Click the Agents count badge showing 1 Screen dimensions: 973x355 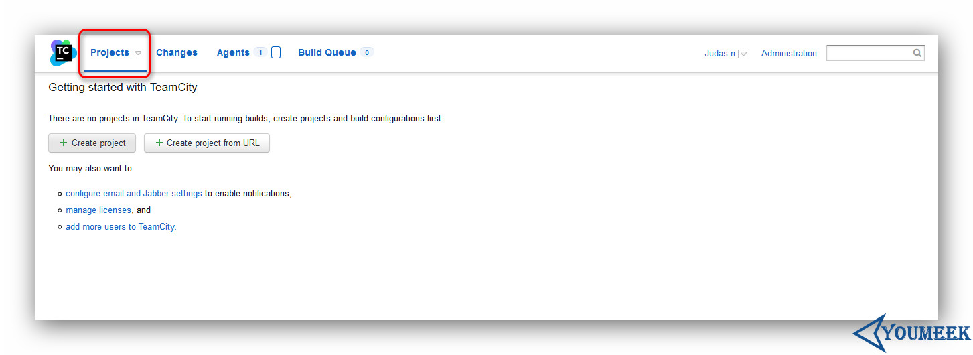(260, 52)
